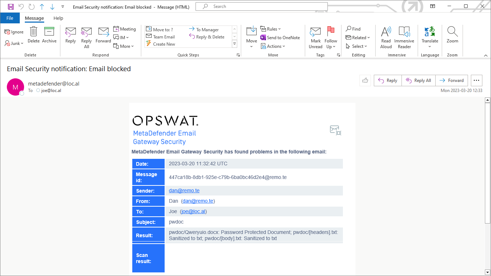Open the Select dropdown
491x276 pixels.
click(x=356, y=46)
